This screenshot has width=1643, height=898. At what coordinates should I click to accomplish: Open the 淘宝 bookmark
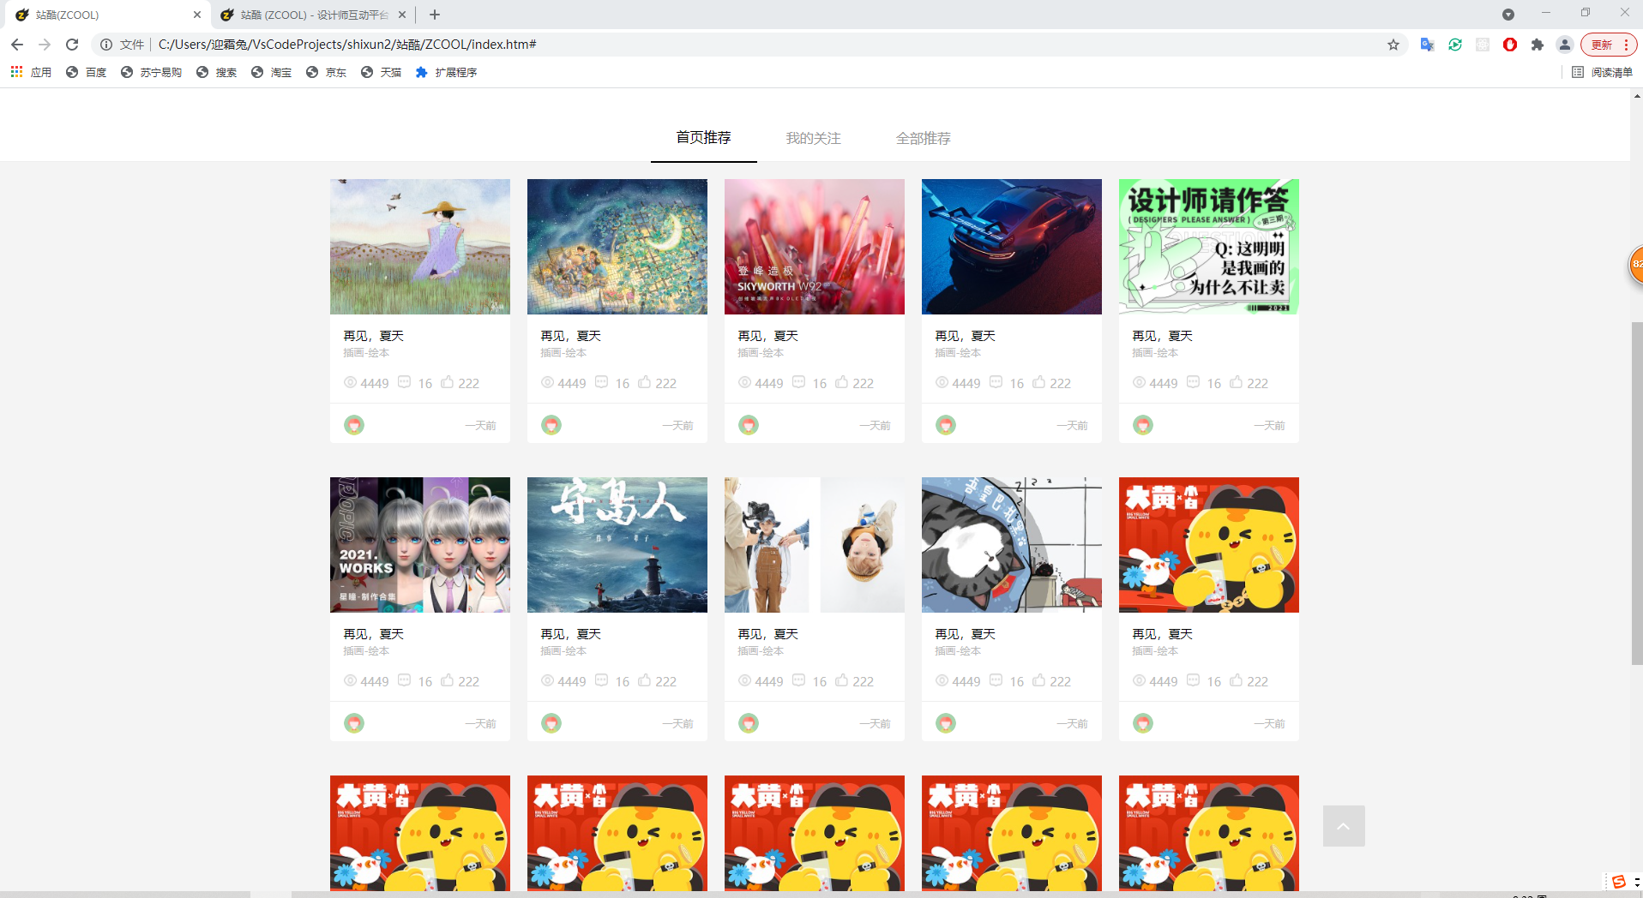(272, 72)
